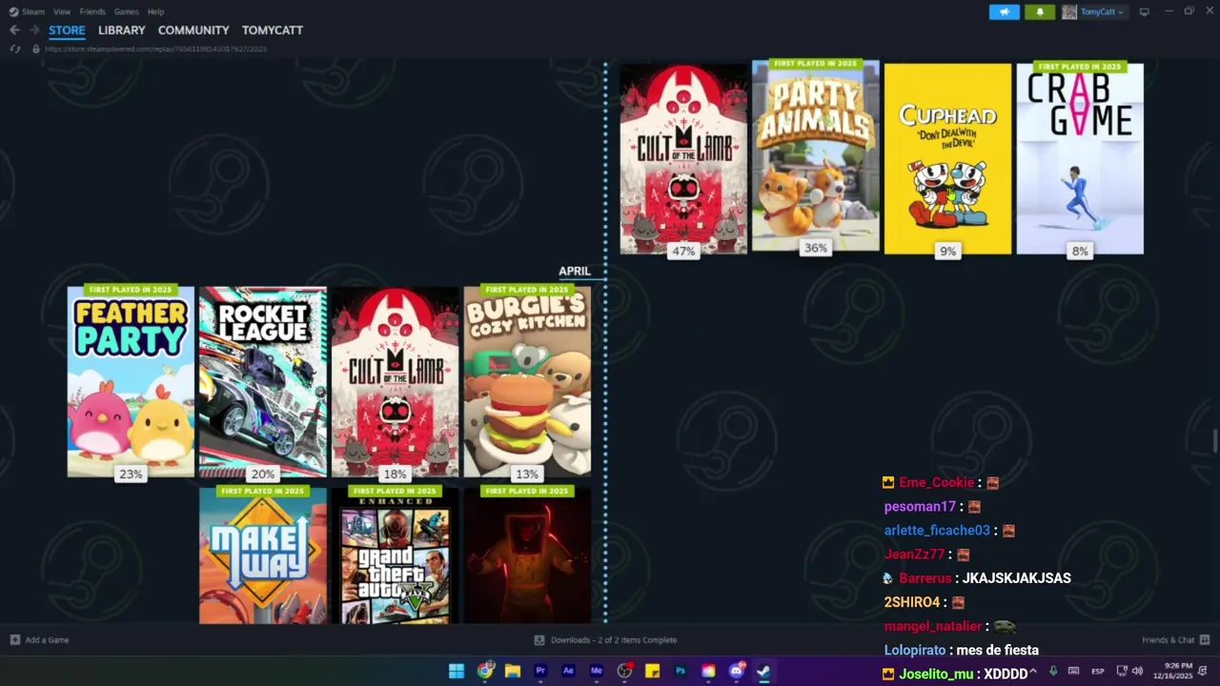Open Cuphead game cover
1220x686 pixels.
(x=947, y=159)
